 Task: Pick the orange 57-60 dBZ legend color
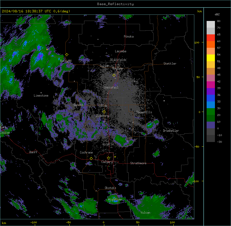(x=211, y=45)
